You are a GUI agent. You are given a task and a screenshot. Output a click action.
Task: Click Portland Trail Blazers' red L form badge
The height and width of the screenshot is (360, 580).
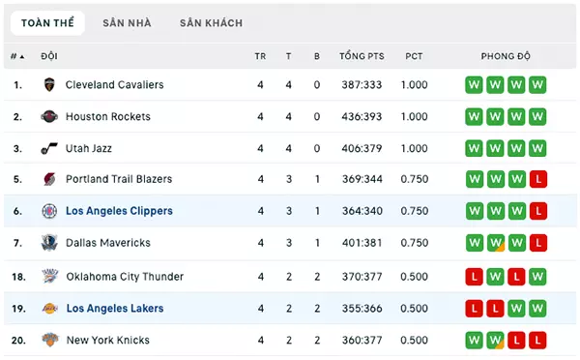[x=538, y=179]
